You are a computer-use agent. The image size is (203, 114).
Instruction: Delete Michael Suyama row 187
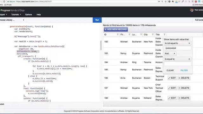184,88
